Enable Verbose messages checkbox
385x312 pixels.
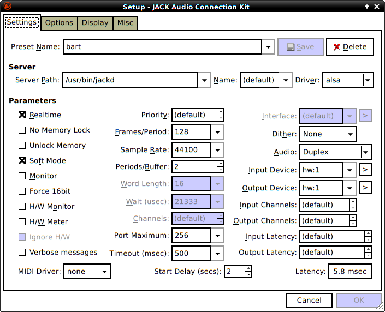coord(22,252)
